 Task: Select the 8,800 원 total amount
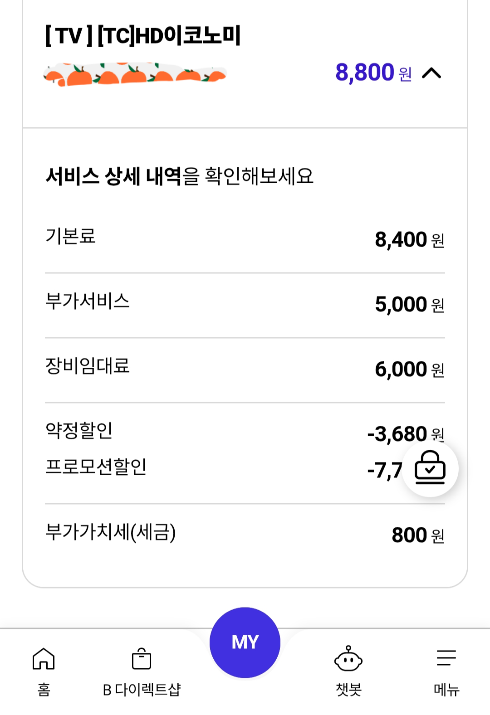[373, 73]
